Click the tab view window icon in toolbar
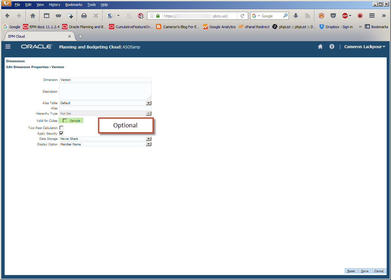The width and height of the screenshot is (391, 280). (x=46, y=16)
